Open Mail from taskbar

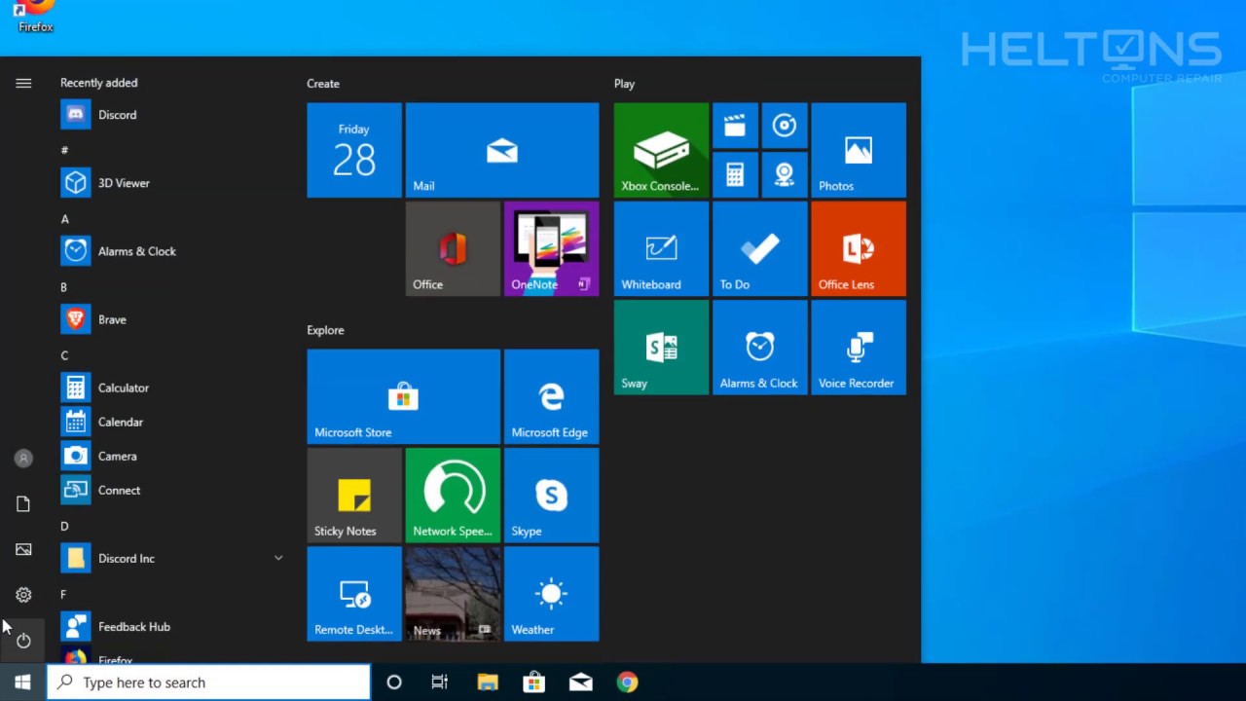point(581,683)
